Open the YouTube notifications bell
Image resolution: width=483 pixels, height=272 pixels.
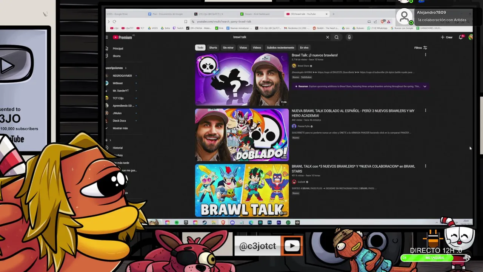[x=461, y=37]
